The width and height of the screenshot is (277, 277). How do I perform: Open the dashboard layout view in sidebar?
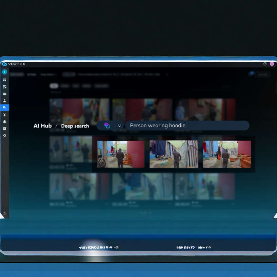[4, 80]
